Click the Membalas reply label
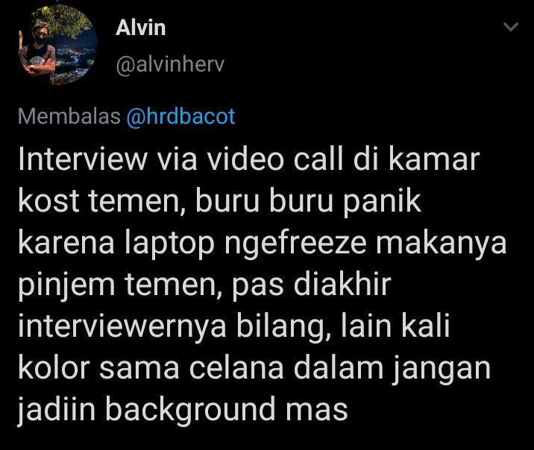The height and width of the screenshot is (450, 534). tap(69, 116)
